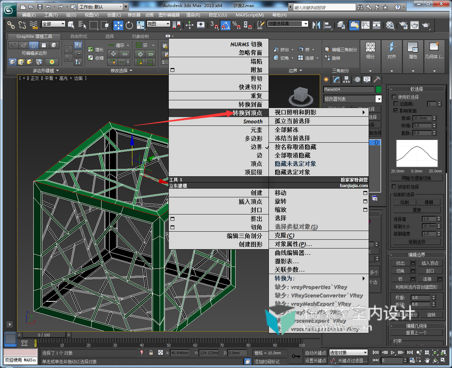Image resolution: width=452 pixels, height=368 pixels.
Task: Choose 转换到顶点 in quad menu
Action: 218,113
